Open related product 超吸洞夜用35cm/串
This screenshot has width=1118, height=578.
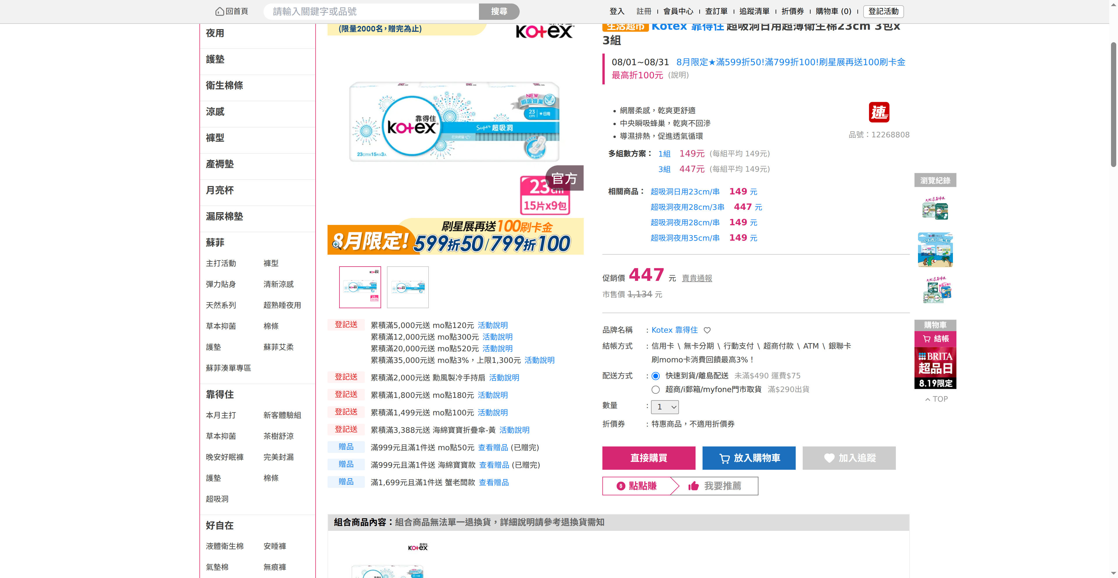[x=685, y=238]
